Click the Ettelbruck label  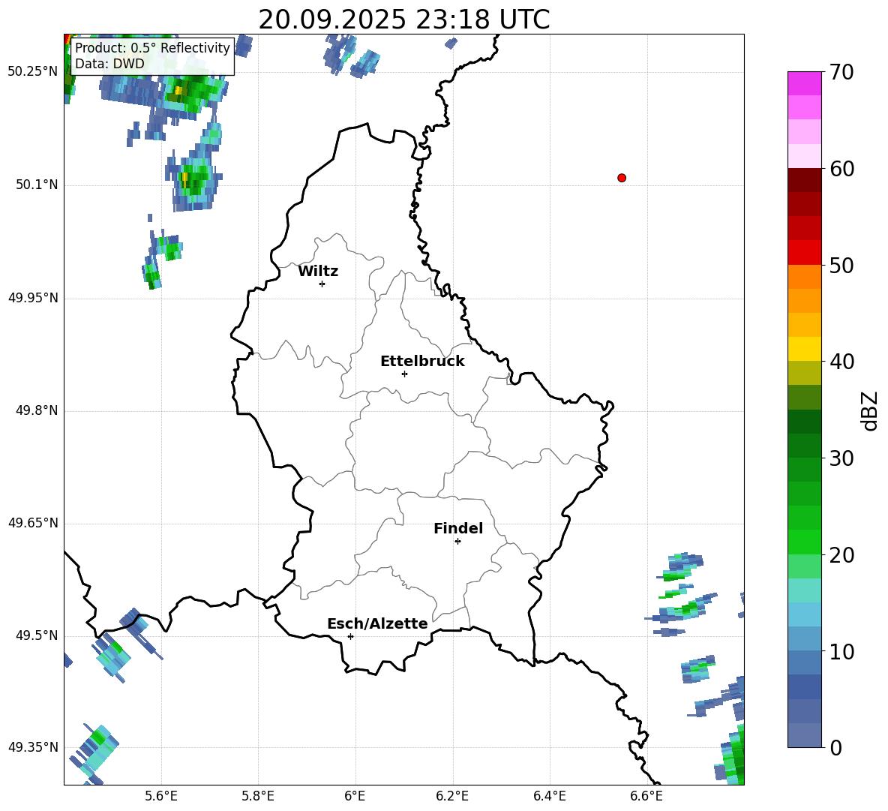(422, 362)
